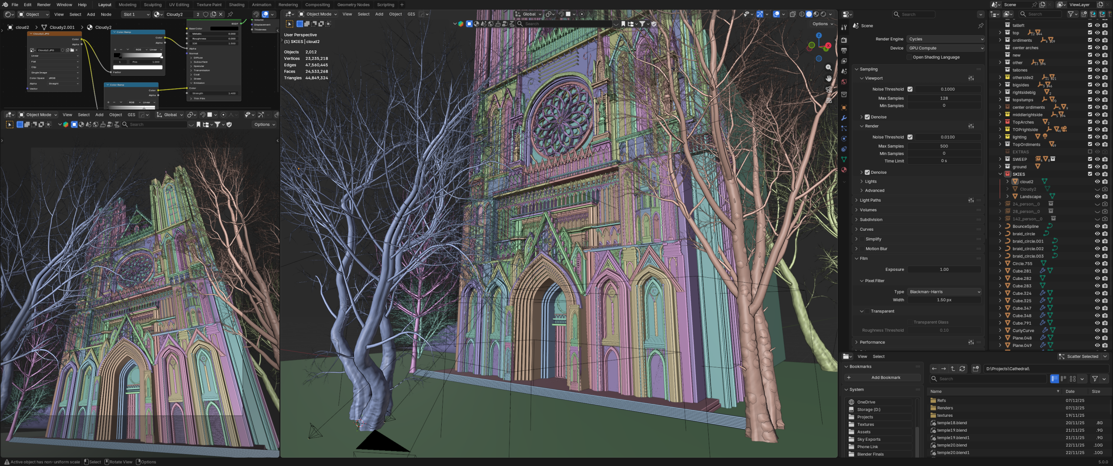Hide cloud2 object in outliner viewport

1097,182
